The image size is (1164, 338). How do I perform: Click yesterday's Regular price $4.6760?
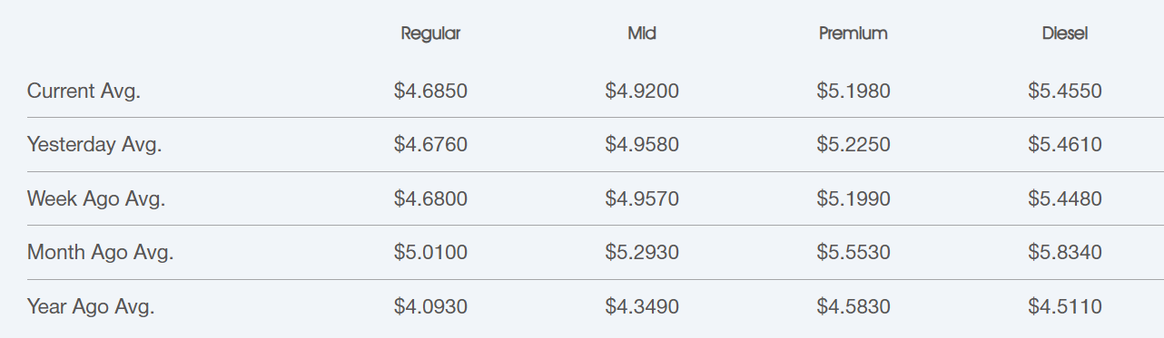point(430,144)
